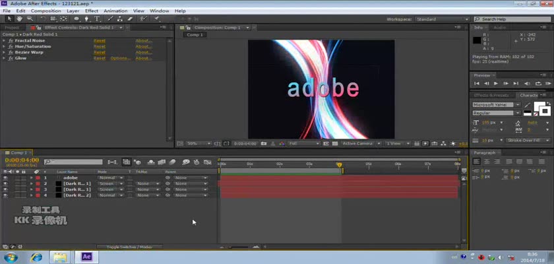
Task: Expand the Fractal Noise effect properties
Action: pos(4,40)
